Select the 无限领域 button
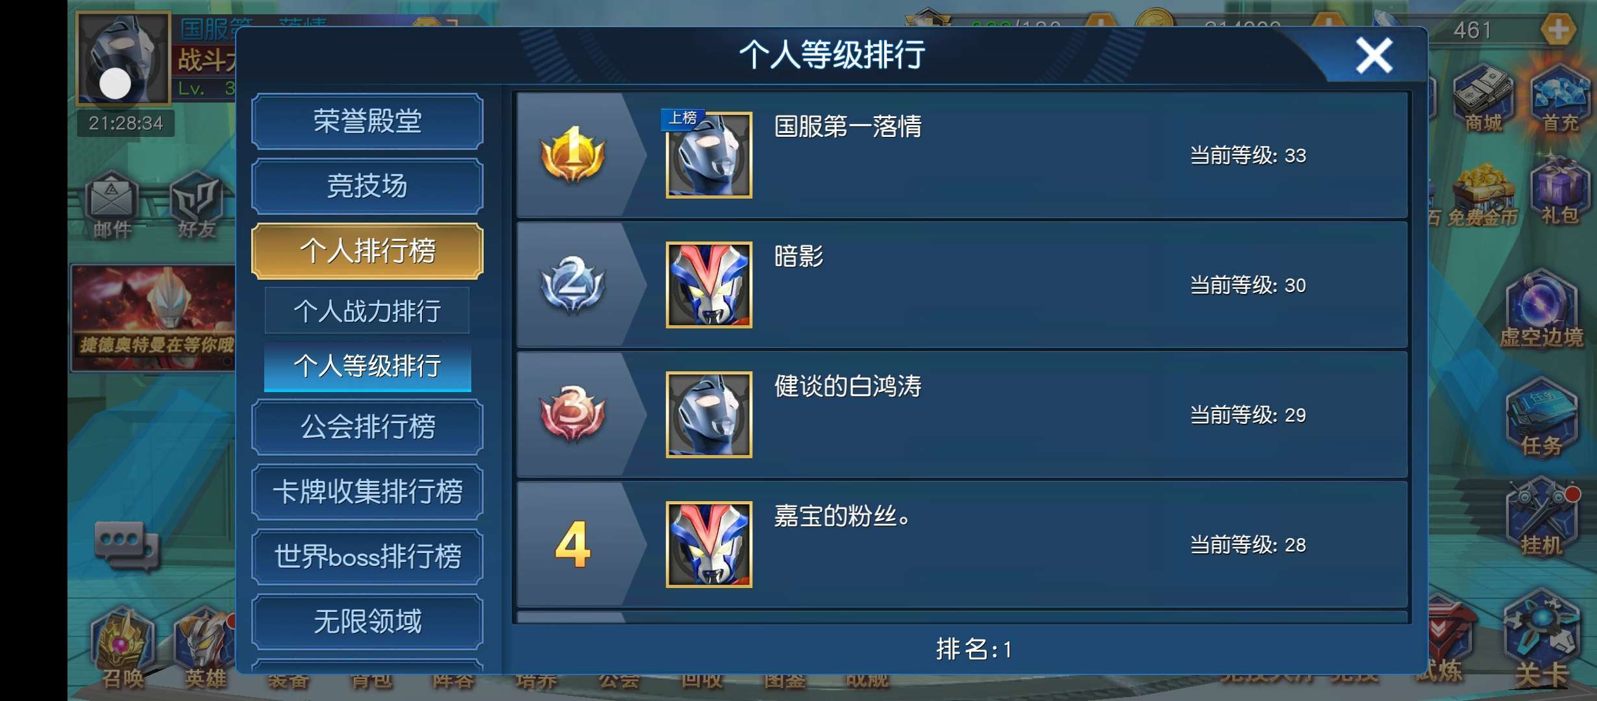The height and width of the screenshot is (701, 1597). click(367, 622)
